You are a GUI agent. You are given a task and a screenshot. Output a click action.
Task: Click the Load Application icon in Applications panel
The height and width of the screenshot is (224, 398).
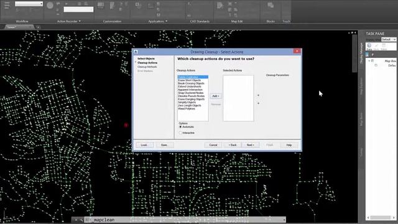point(138,6)
